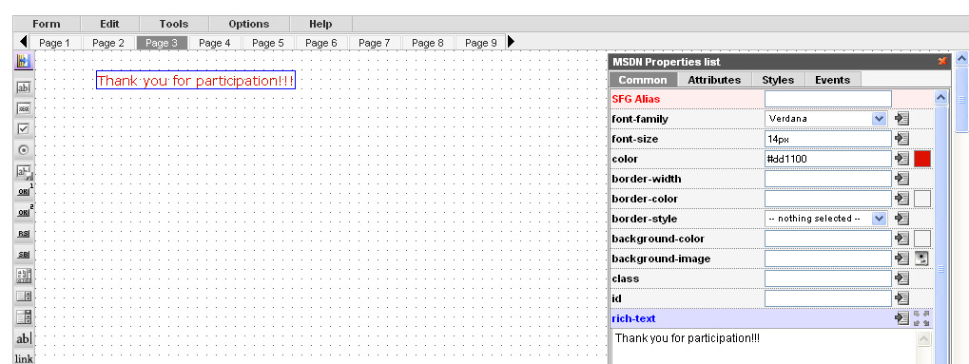
Task: Switch to the Page 1 tab
Action: point(55,43)
